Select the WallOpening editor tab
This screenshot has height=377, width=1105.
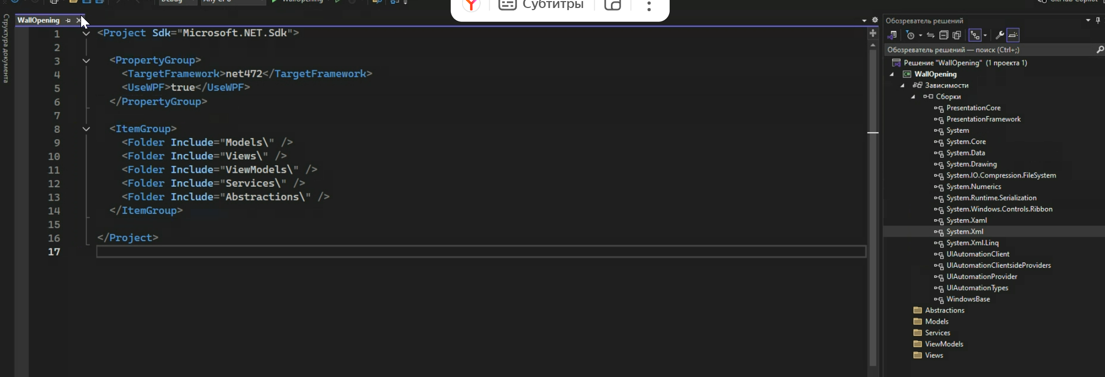tap(38, 20)
